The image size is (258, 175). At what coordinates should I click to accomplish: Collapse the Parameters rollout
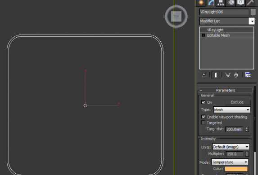pyautogui.click(x=226, y=90)
